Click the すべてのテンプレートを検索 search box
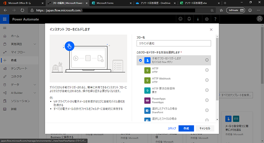The height and width of the screenshot is (143, 264). tap(236, 95)
